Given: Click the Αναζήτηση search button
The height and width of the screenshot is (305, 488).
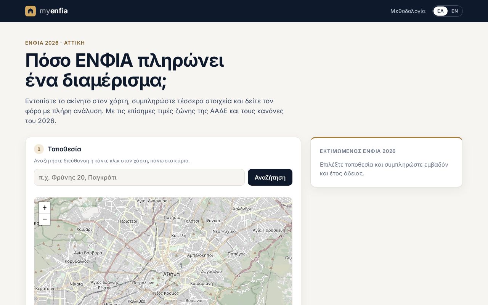Looking at the screenshot, I should (x=270, y=177).
